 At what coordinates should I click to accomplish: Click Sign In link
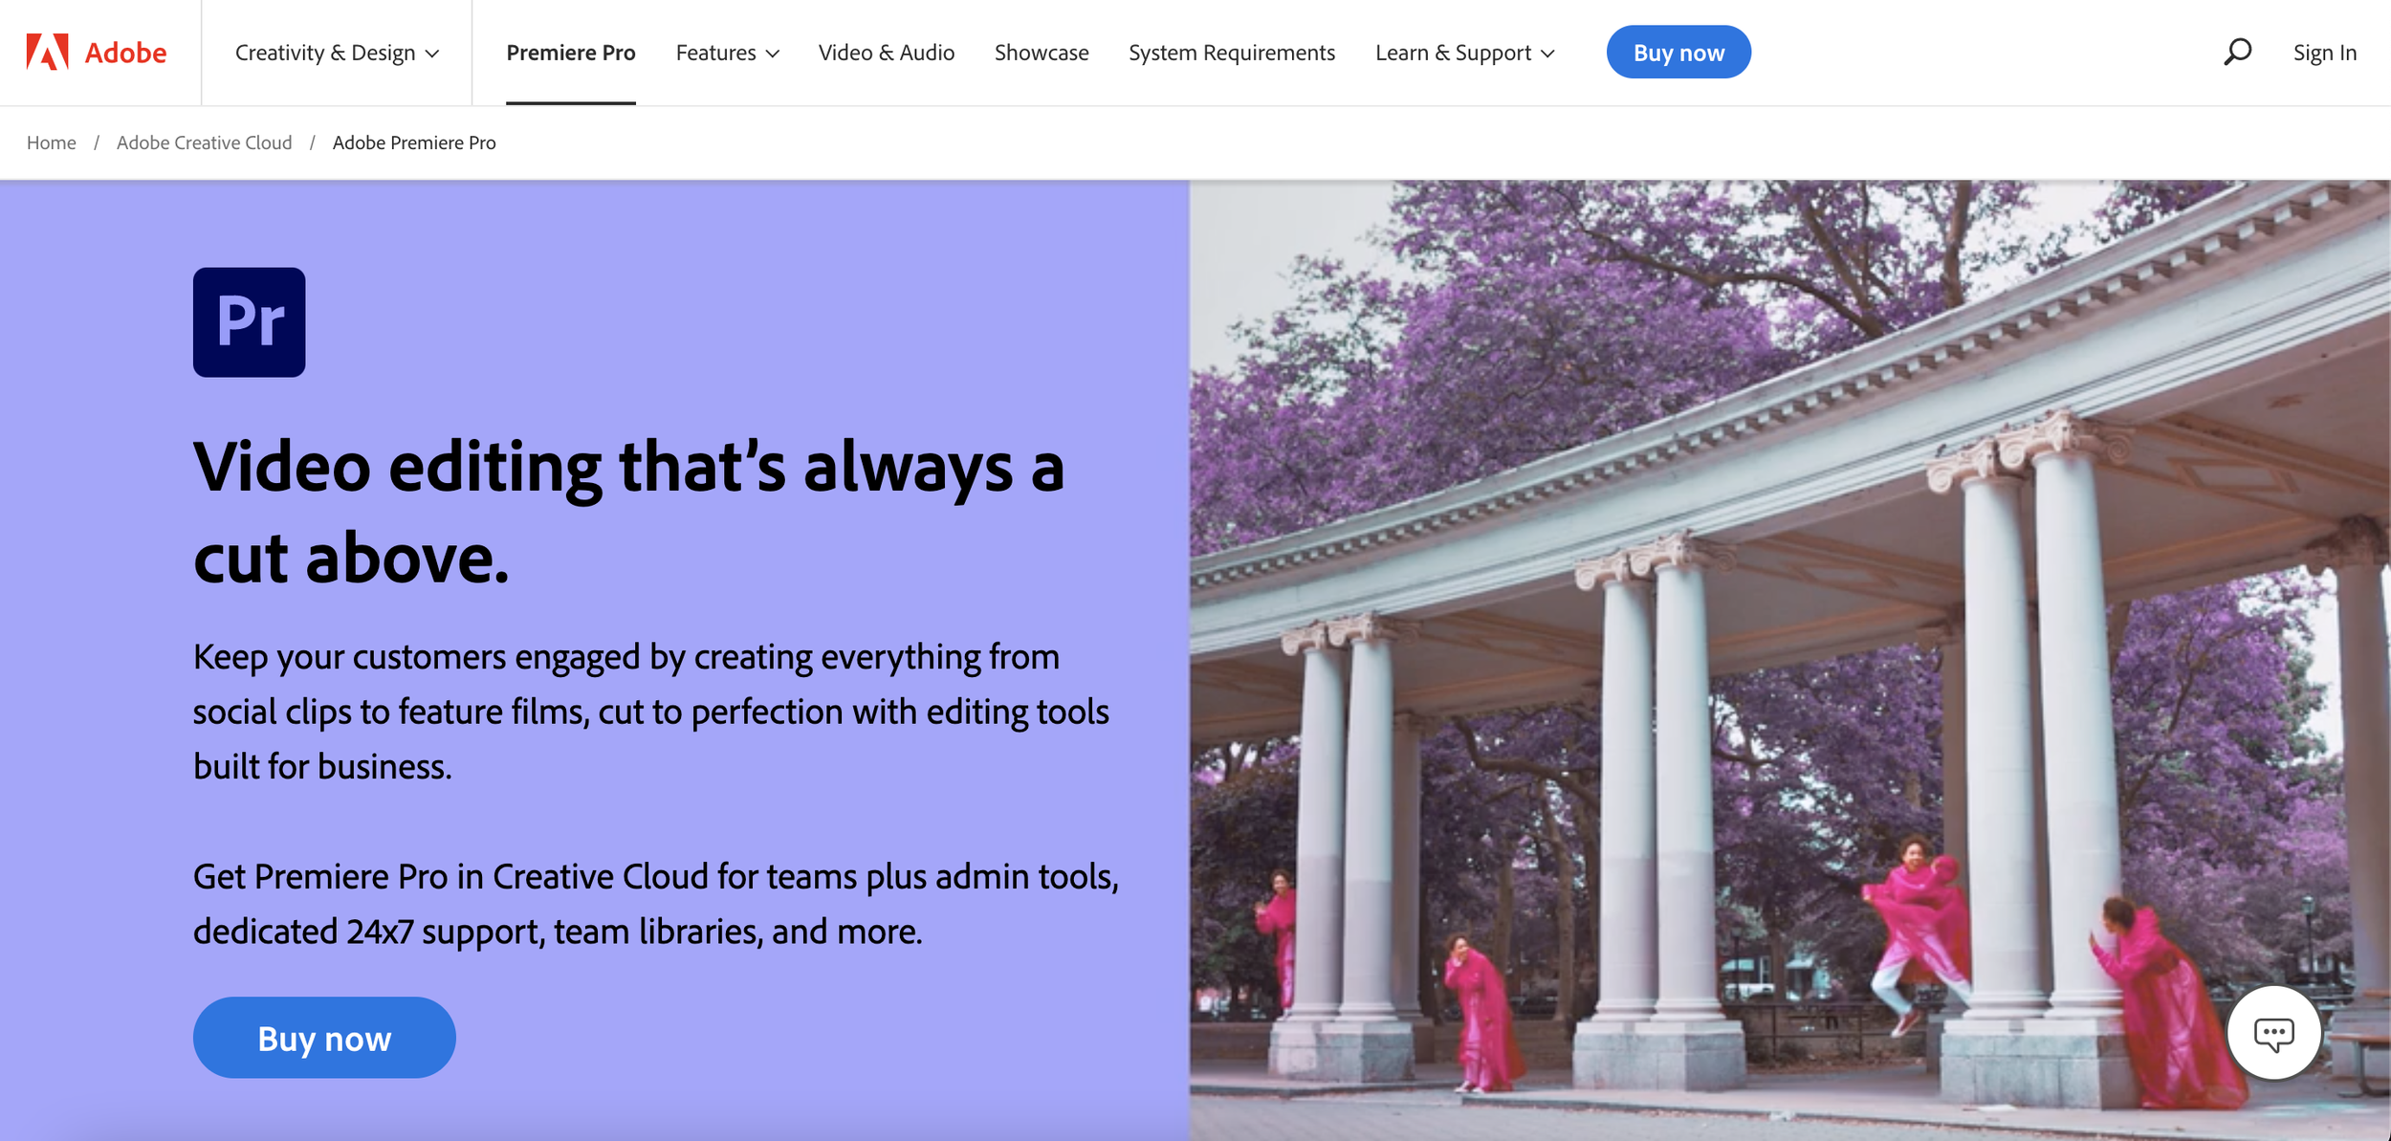pyautogui.click(x=2324, y=53)
